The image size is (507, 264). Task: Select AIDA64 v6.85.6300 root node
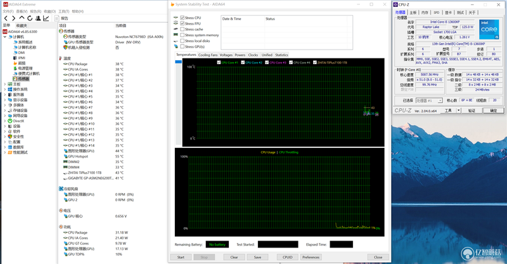pos(20,32)
